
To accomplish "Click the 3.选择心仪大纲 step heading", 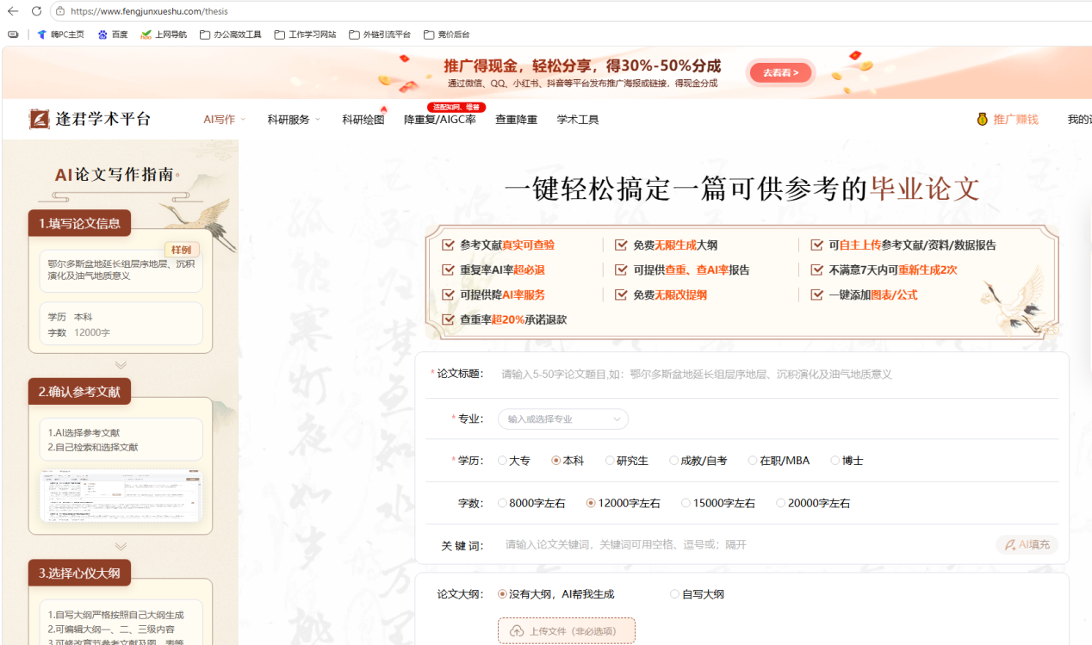I will tap(79, 573).
